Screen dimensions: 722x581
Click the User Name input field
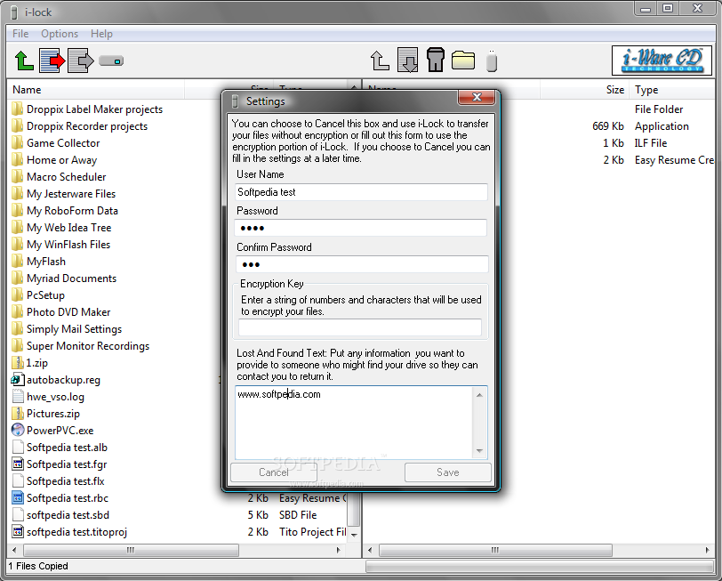click(361, 192)
